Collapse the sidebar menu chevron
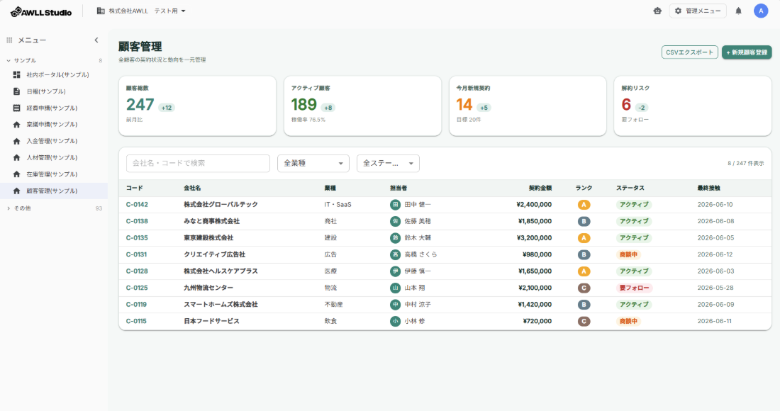This screenshot has height=411, width=780. (96, 40)
